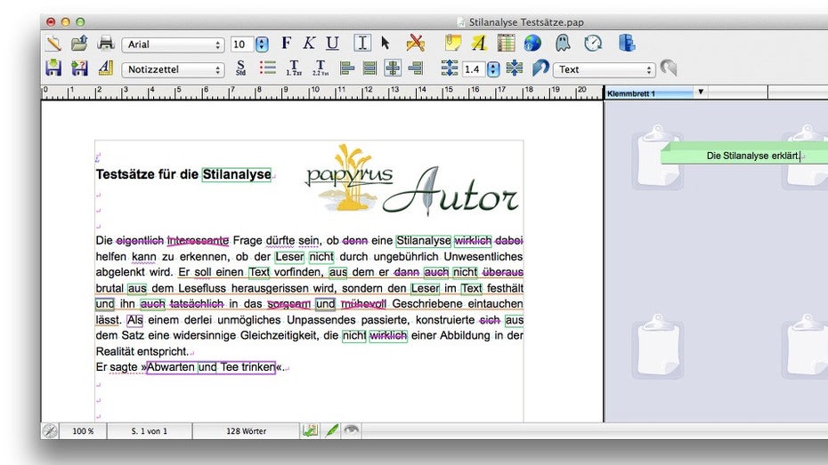The image size is (828, 465).
Task: Click the 100 % zoom status field
Action: [x=83, y=431]
